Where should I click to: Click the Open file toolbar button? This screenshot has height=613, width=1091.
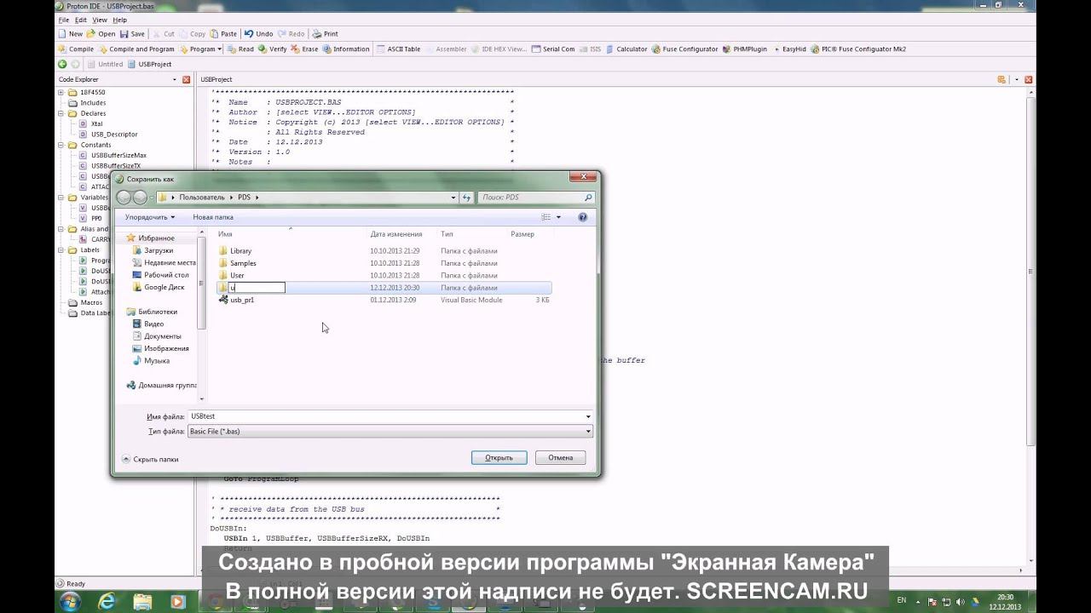coord(101,34)
